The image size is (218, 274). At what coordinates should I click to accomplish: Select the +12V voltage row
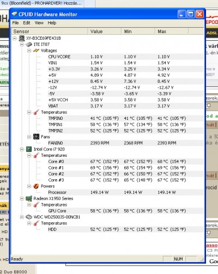pyautogui.click(x=125, y=82)
